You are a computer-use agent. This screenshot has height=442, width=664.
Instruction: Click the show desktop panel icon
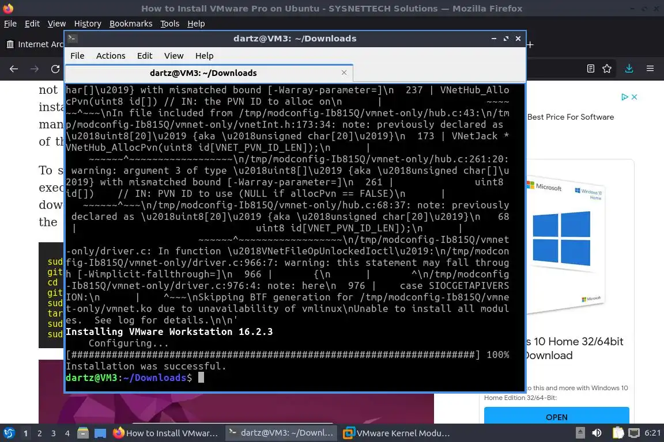[x=100, y=433]
